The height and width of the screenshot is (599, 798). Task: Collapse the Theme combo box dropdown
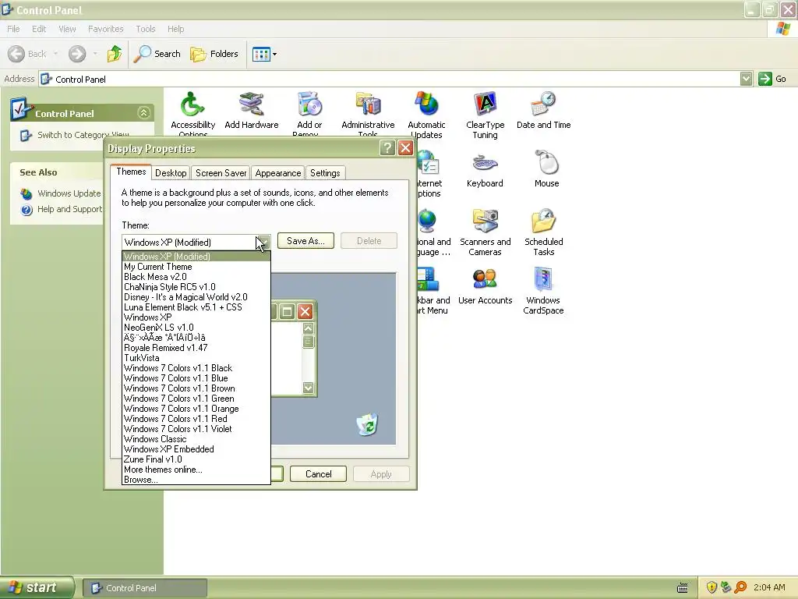(263, 243)
